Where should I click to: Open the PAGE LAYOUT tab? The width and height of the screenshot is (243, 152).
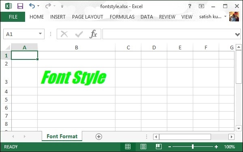click(x=87, y=17)
